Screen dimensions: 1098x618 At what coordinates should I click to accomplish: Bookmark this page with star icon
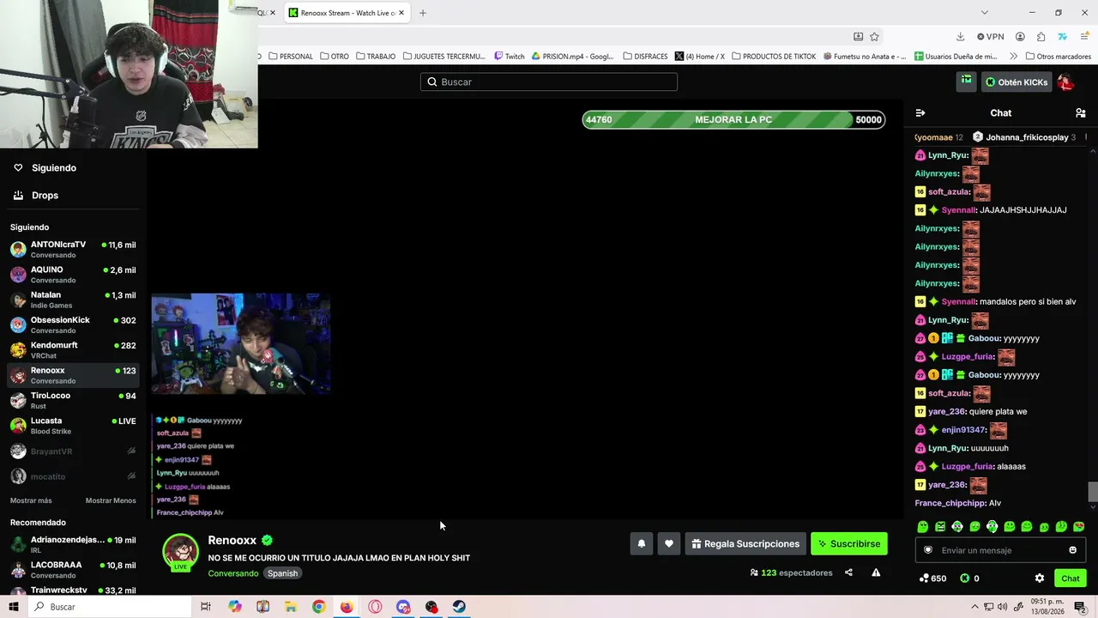[x=874, y=37]
